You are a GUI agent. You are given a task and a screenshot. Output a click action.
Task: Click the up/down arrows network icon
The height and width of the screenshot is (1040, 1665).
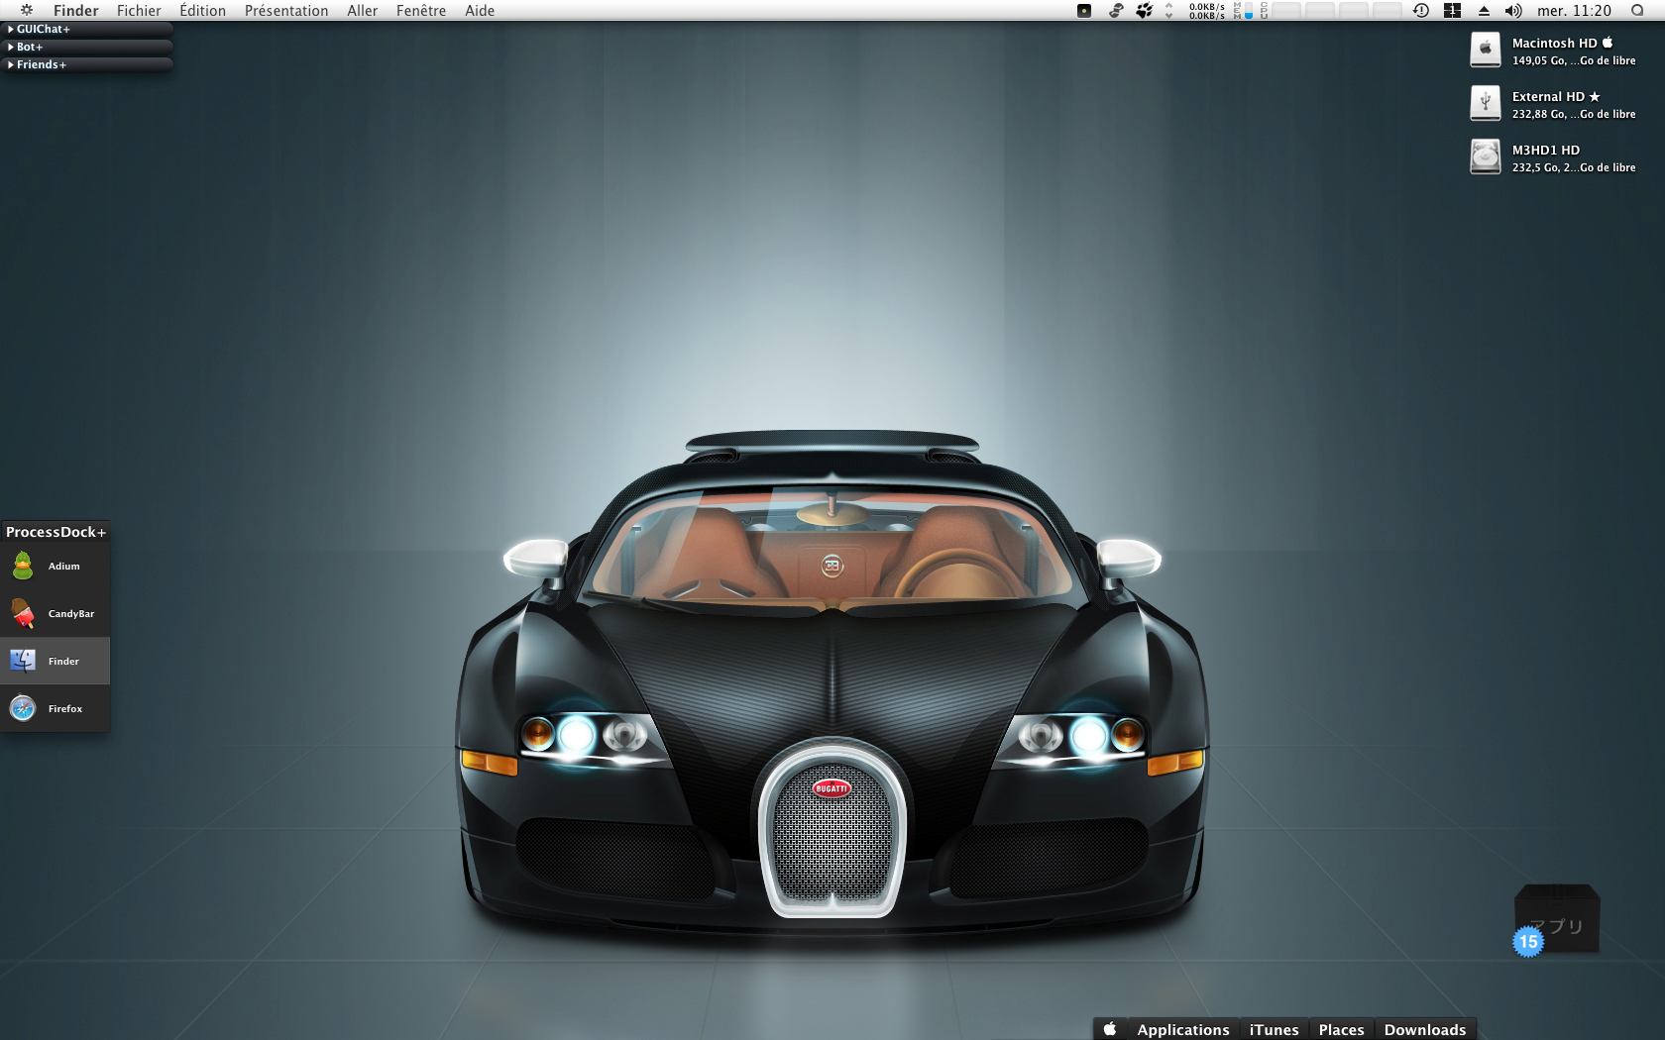1169,11
